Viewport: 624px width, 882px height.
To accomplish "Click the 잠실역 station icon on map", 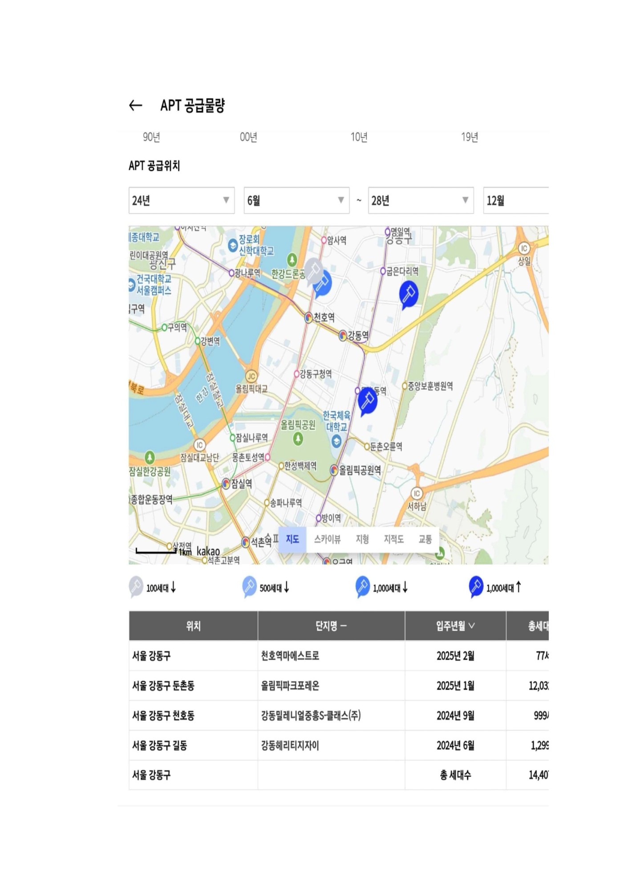I will coord(226,484).
